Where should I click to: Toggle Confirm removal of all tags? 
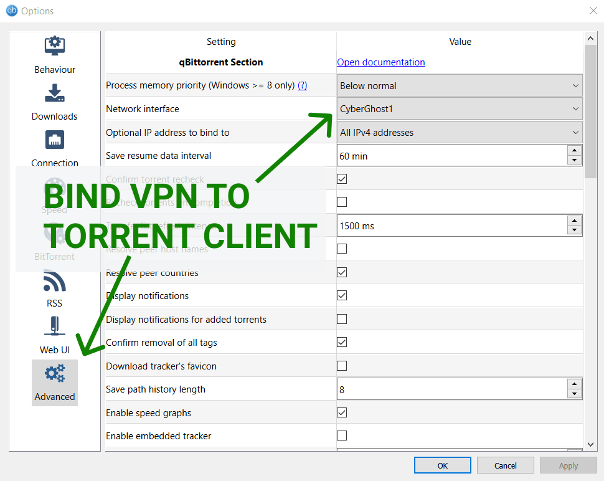[342, 342]
